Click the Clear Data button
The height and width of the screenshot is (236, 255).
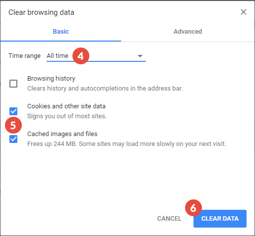pyautogui.click(x=220, y=219)
